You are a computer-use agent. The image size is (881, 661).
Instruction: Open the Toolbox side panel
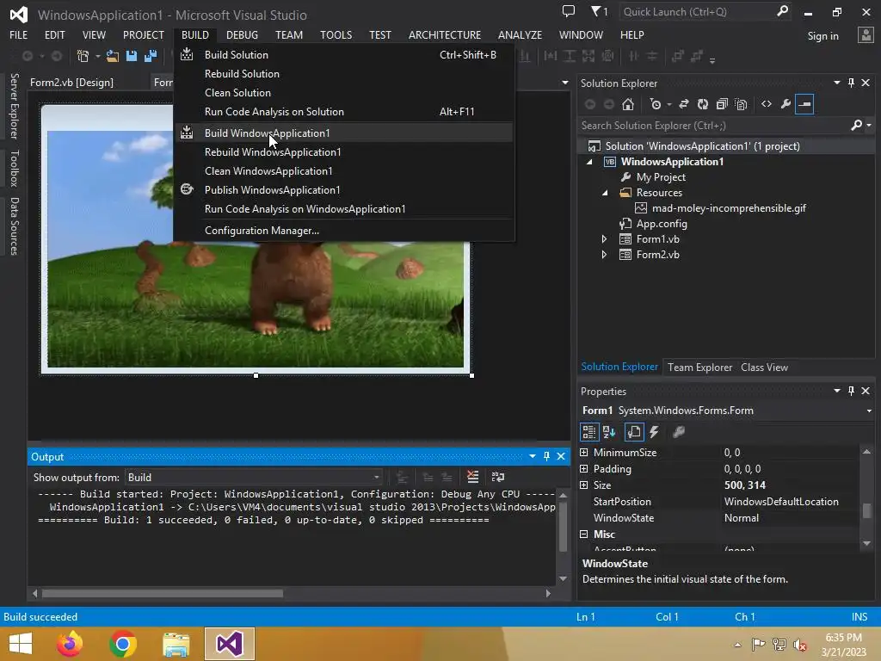pyautogui.click(x=15, y=169)
